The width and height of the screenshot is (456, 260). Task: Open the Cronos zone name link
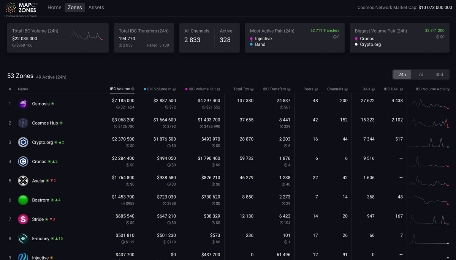[39, 162]
